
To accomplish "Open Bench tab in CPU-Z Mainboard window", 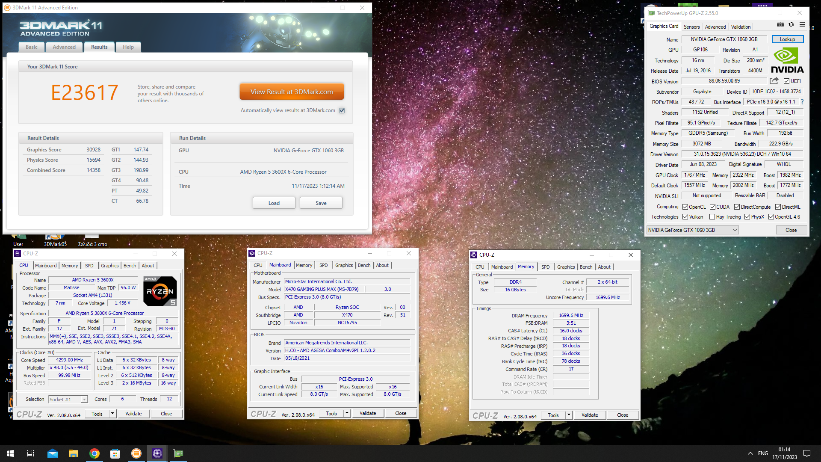I will [364, 265].
